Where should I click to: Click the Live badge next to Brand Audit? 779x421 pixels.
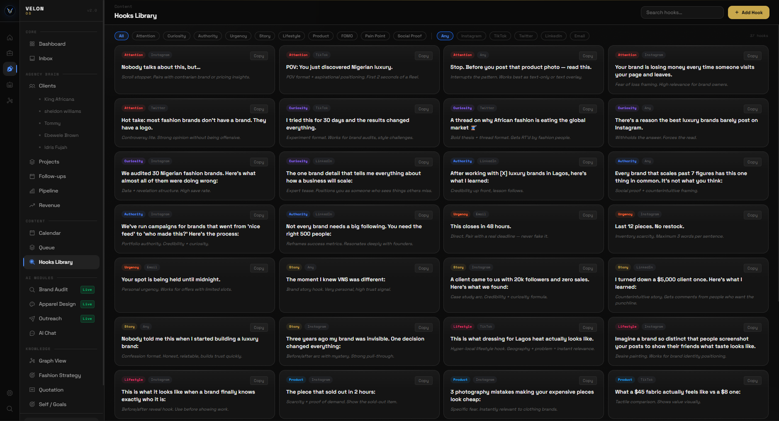click(x=88, y=290)
